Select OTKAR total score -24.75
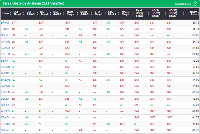Viewport: 200px width, 134px height. click(x=195, y=42)
